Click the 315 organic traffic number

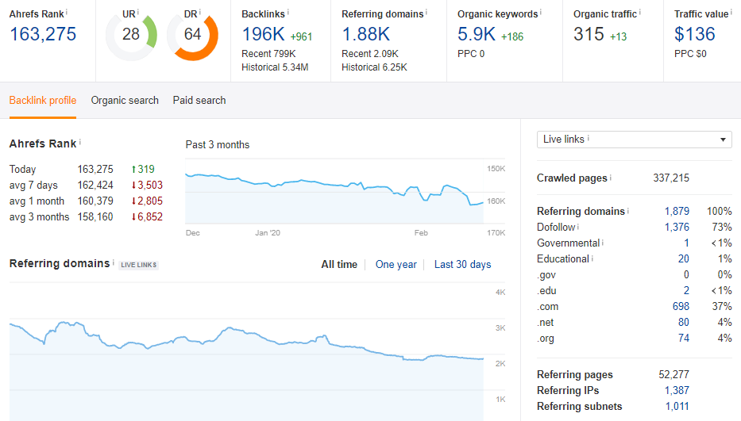(589, 34)
